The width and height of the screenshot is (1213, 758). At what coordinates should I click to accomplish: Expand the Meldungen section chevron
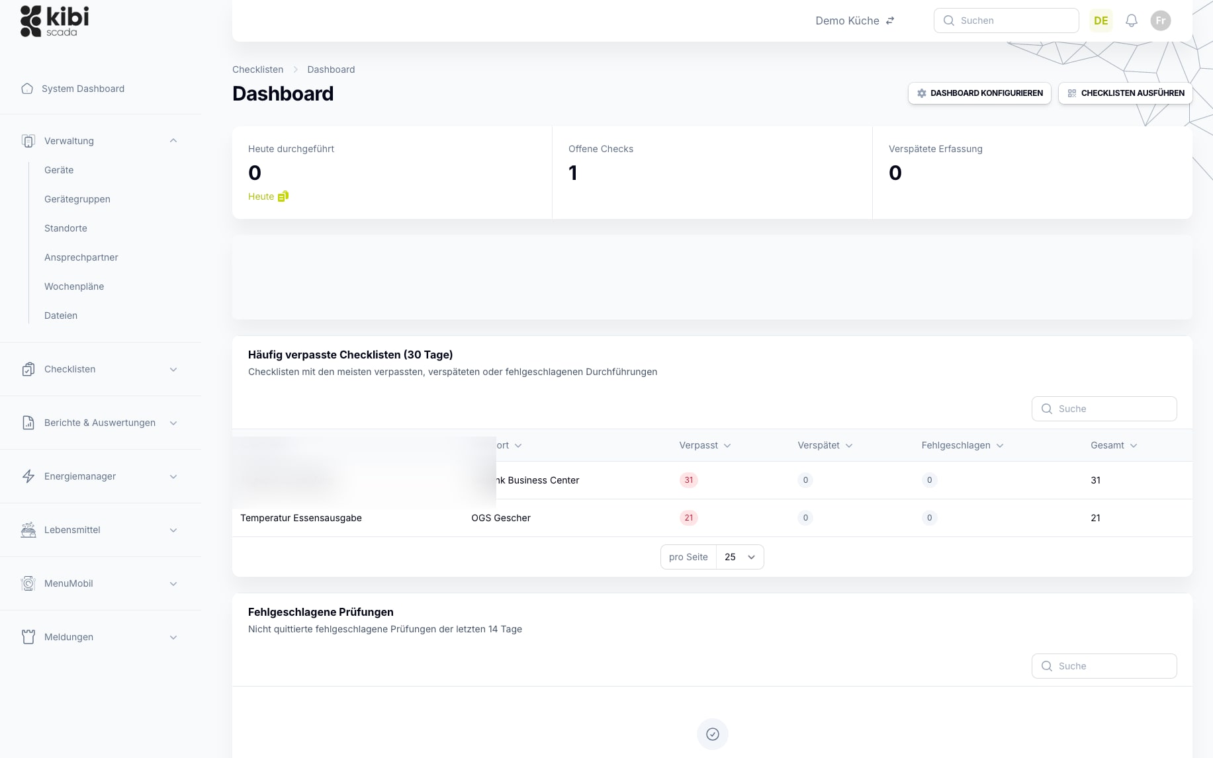(x=173, y=637)
